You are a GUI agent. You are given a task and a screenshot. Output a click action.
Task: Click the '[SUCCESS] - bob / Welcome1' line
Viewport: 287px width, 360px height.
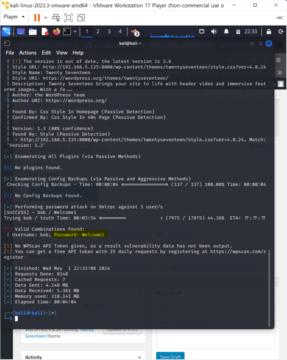pyautogui.click(x=40, y=212)
